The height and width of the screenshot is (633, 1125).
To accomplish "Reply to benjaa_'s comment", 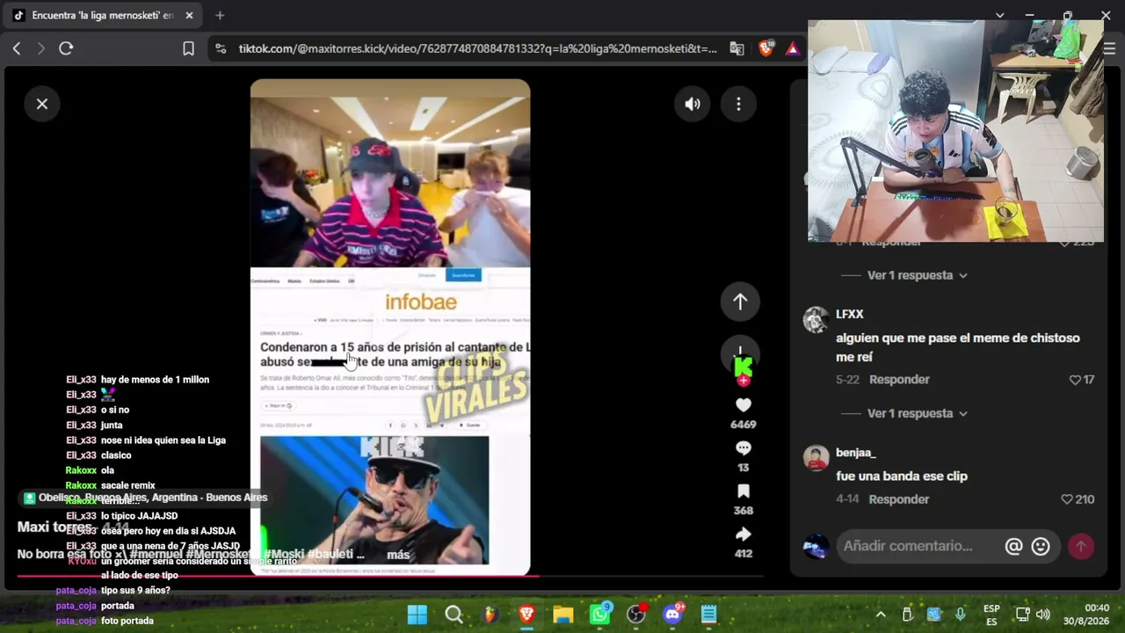I will (x=899, y=499).
